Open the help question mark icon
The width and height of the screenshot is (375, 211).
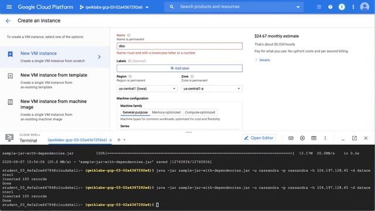[330, 7]
